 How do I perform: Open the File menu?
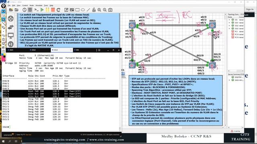point(9,5)
